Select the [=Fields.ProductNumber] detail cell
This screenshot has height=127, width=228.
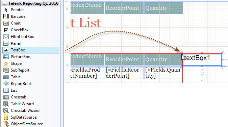[87, 73]
